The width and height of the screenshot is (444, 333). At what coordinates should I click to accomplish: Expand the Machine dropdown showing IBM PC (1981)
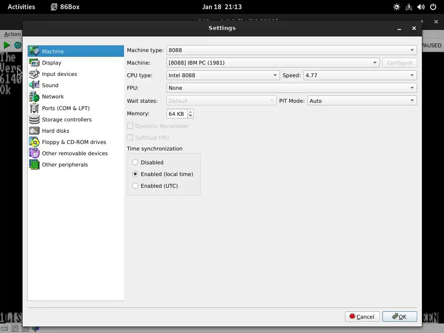click(273, 62)
